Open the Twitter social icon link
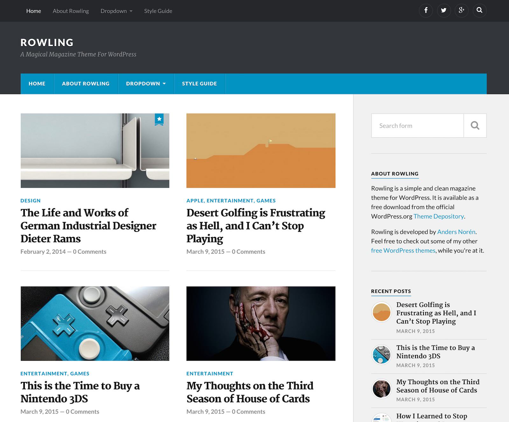Image resolution: width=509 pixels, height=422 pixels. [x=443, y=10]
